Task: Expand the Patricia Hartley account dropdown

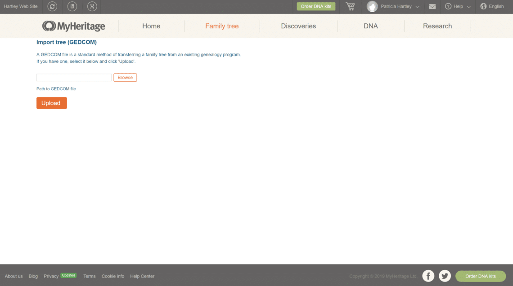Action: point(417,7)
